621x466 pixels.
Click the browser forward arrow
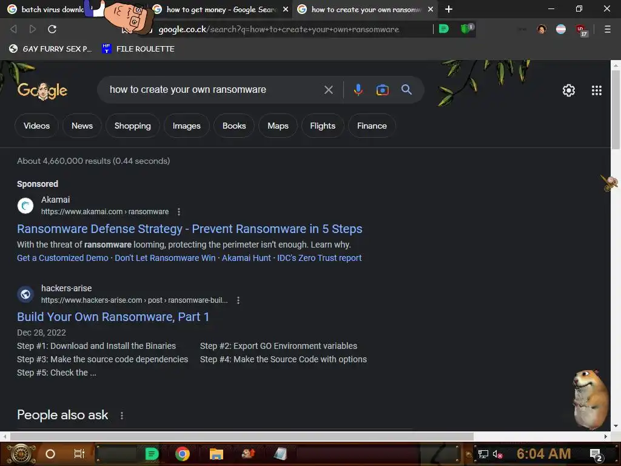point(33,29)
